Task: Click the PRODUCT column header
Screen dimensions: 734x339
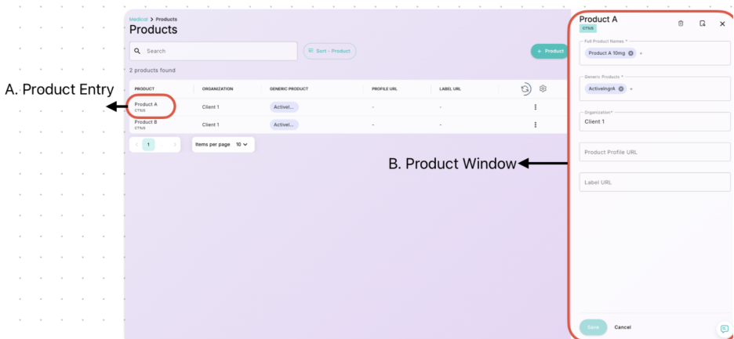Action: [144, 88]
